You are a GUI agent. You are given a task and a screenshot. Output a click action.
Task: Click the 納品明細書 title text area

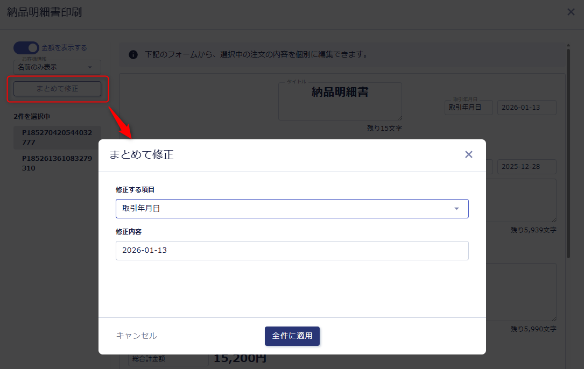[x=340, y=101]
